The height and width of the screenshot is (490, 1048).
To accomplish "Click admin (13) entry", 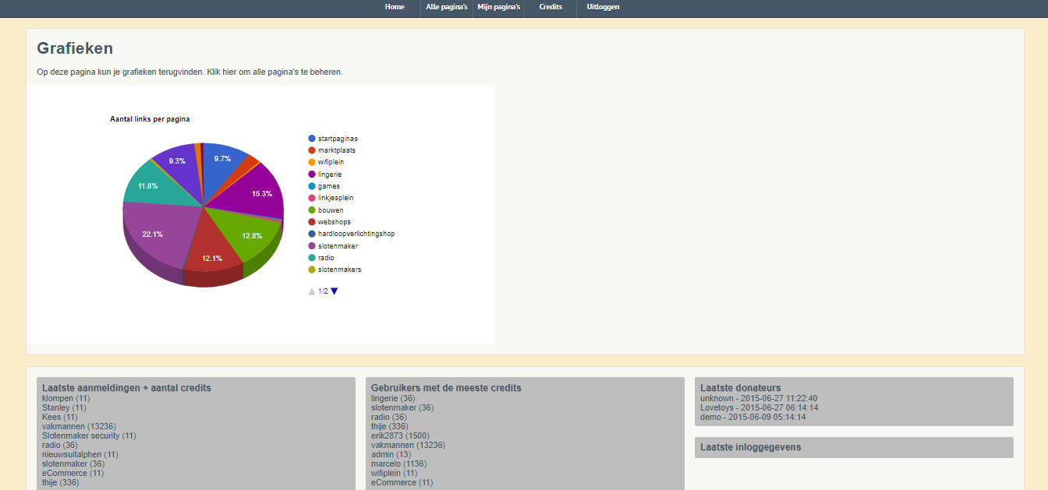I will tap(391, 454).
